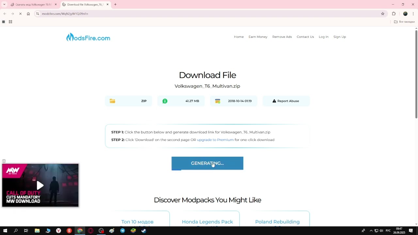Go to Earn Money page
The width and height of the screenshot is (418, 235).
pos(258,37)
